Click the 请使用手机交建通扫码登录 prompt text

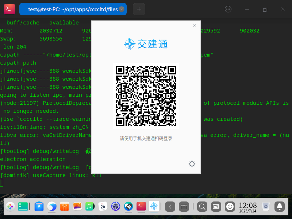(146, 139)
